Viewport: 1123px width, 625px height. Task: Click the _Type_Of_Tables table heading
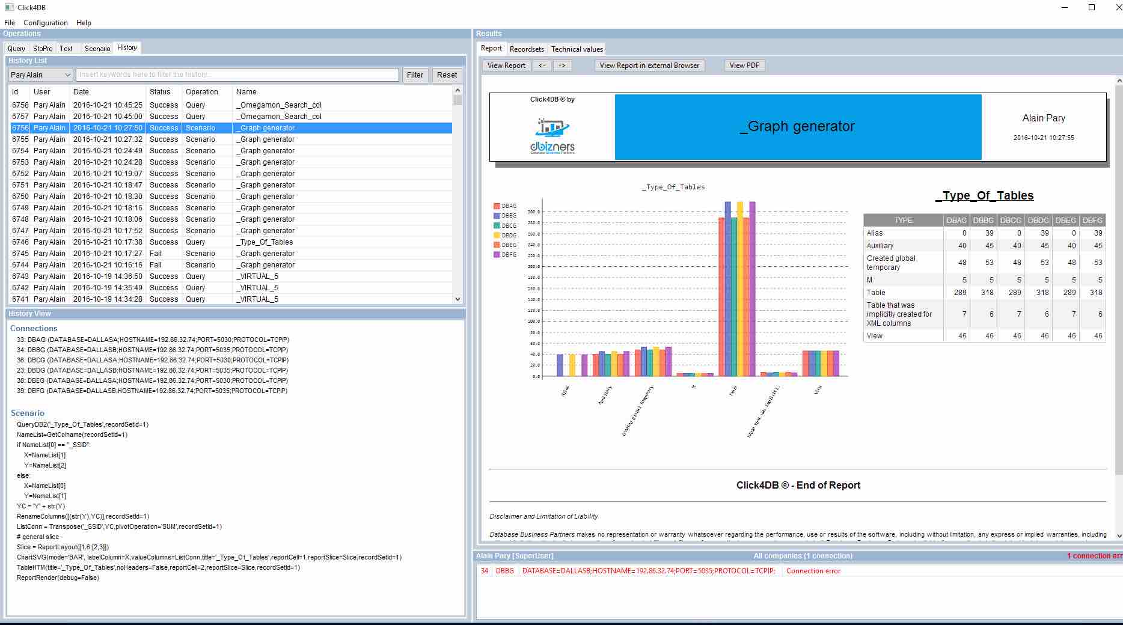coord(984,196)
